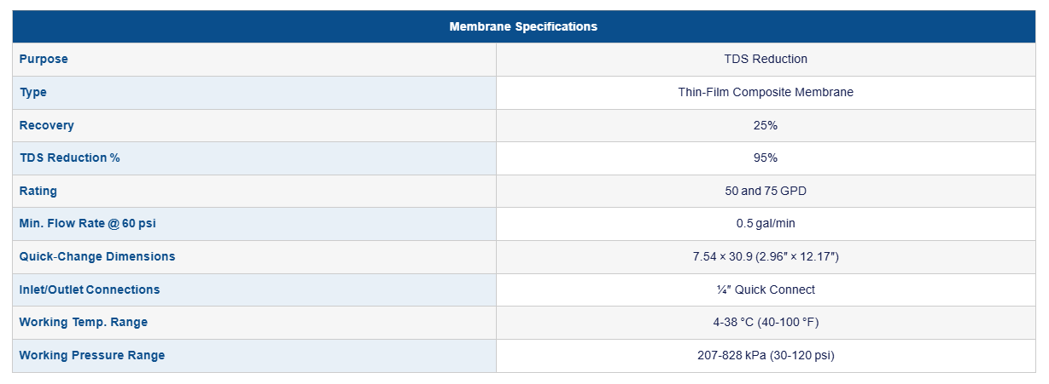The height and width of the screenshot is (384, 1049).
Task: Select the TDS Reduction value cell
Action: (765, 60)
